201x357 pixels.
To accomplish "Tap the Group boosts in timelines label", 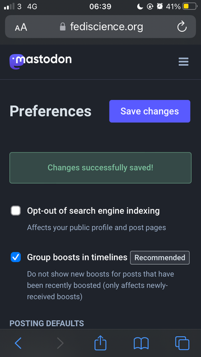I will point(77,258).
